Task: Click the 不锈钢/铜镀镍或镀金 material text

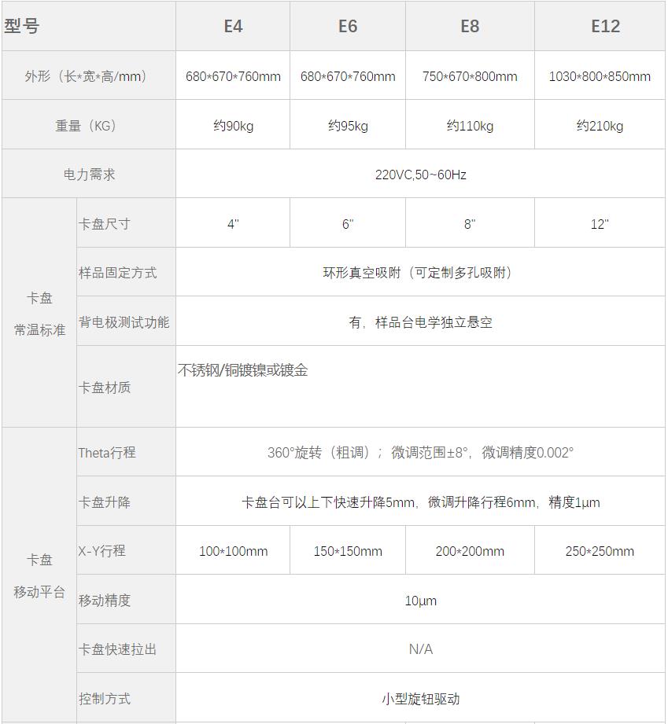Action: 242,370
